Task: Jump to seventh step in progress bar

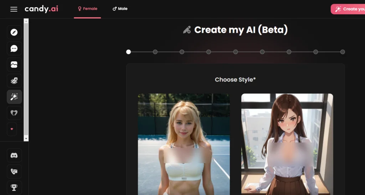Action: coord(289,52)
